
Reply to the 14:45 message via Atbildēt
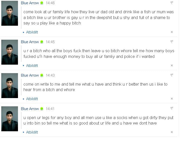pos(32,66)
